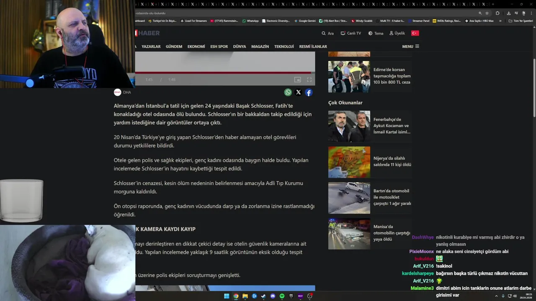Bookmark this page with the star icon

point(487,13)
